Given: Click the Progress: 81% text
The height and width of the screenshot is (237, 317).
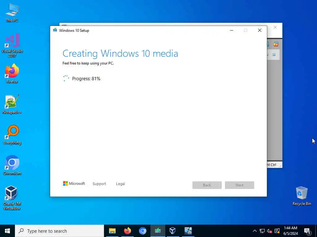Looking at the screenshot, I should click(x=86, y=79).
